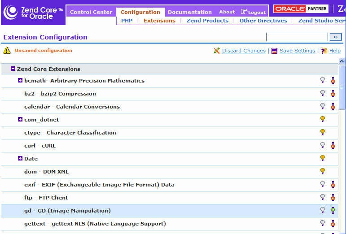Image resolution: width=346 pixels, height=234 pixels.
Task: Click the Help link
Action: pyautogui.click(x=335, y=51)
